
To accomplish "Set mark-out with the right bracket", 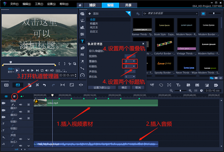I will 65,64.
